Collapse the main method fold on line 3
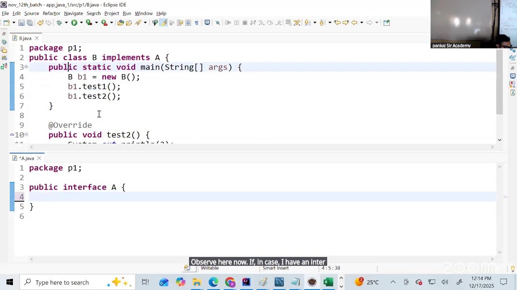Image resolution: width=517 pixels, height=290 pixels. 26,67
